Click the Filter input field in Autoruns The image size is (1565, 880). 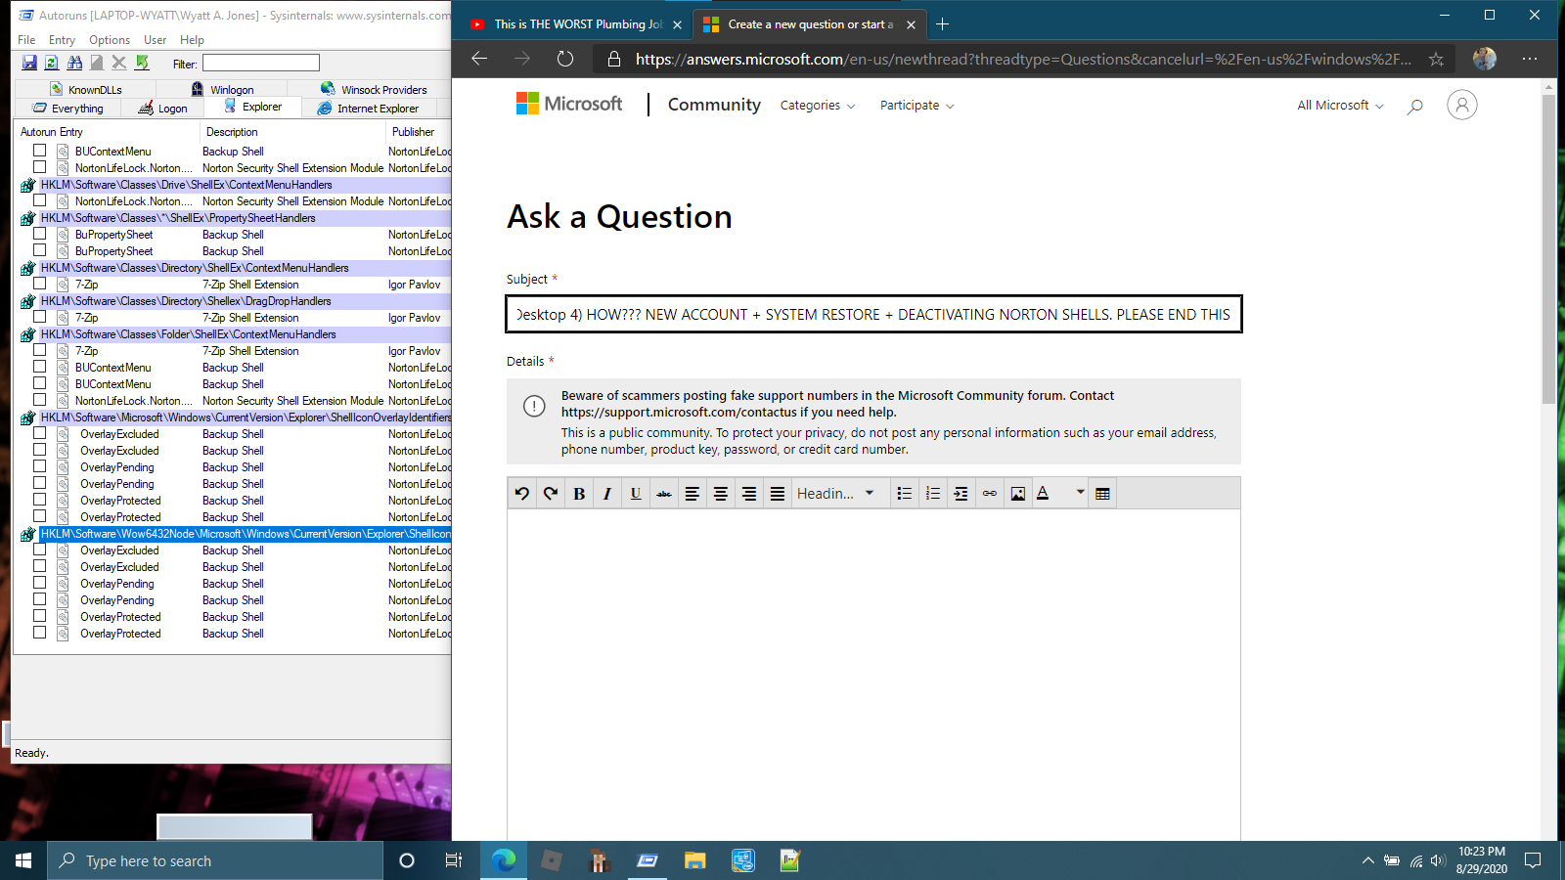[260, 63]
